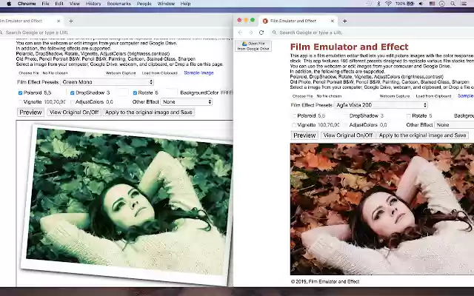The width and height of the screenshot is (474, 296).
Task: Open the Bookmarks menu
Action: tap(118, 4)
